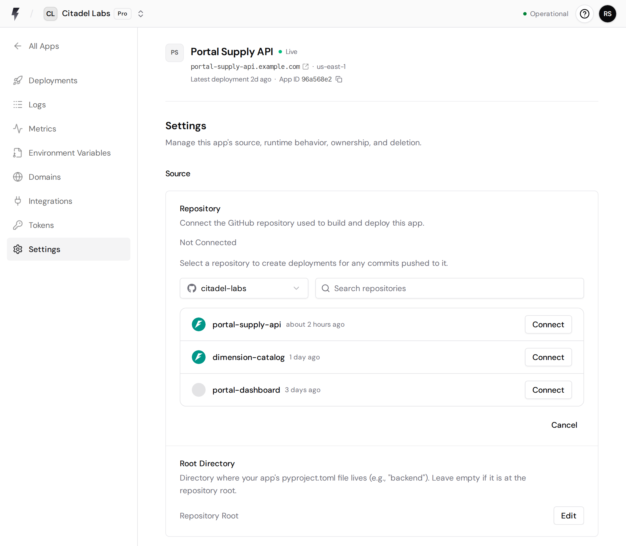The image size is (626, 546).
Task: Open the portal-supply-api.example.com link
Action: tap(245, 66)
